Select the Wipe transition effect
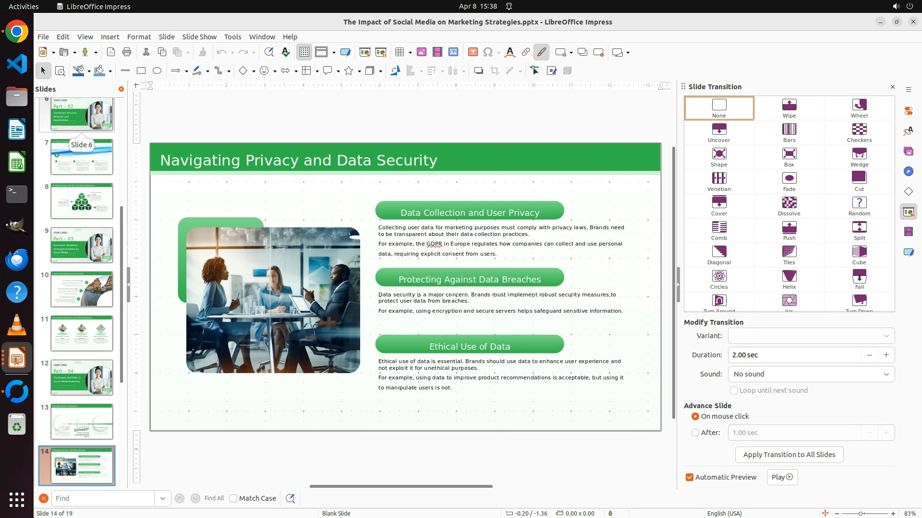Screen dimensions: 922x518 click(789, 108)
